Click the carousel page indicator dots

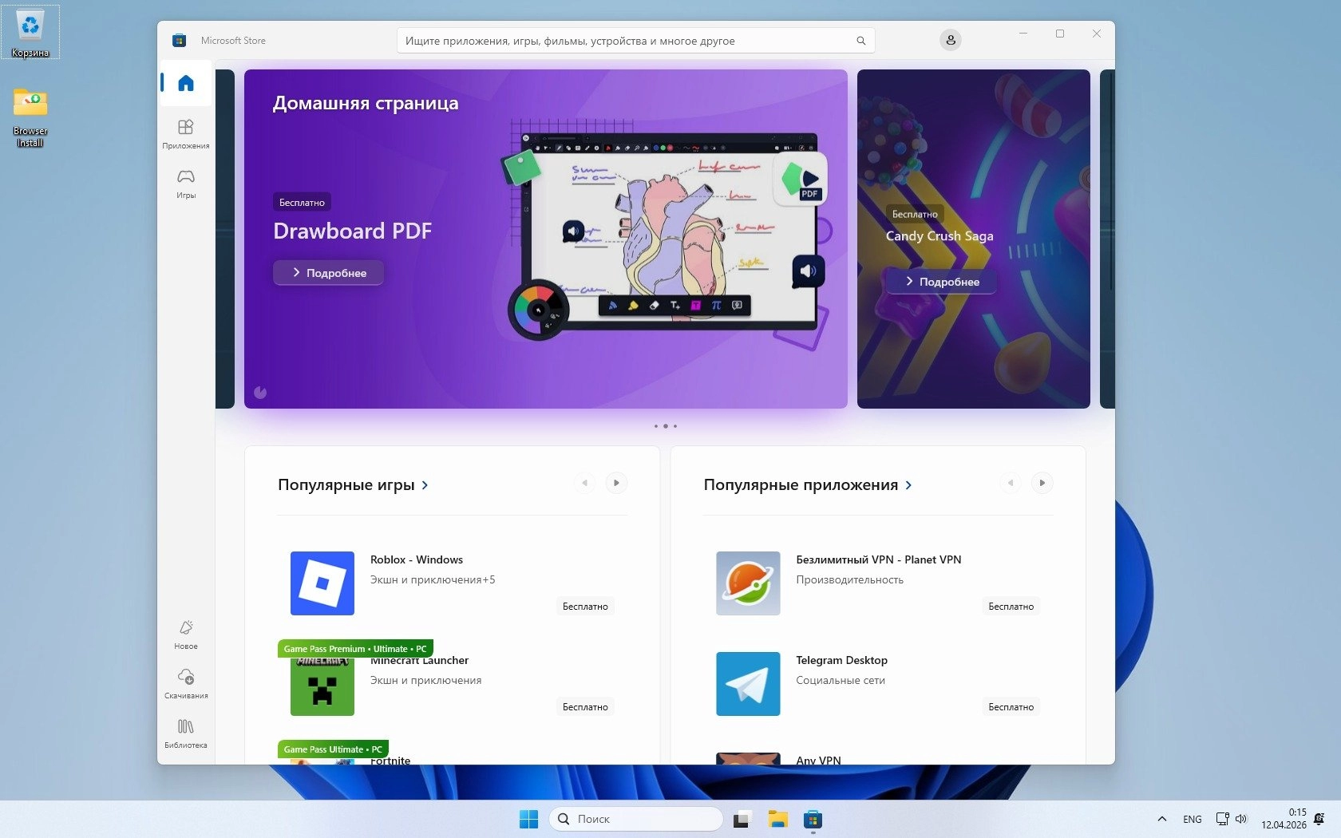click(x=666, y=426)
